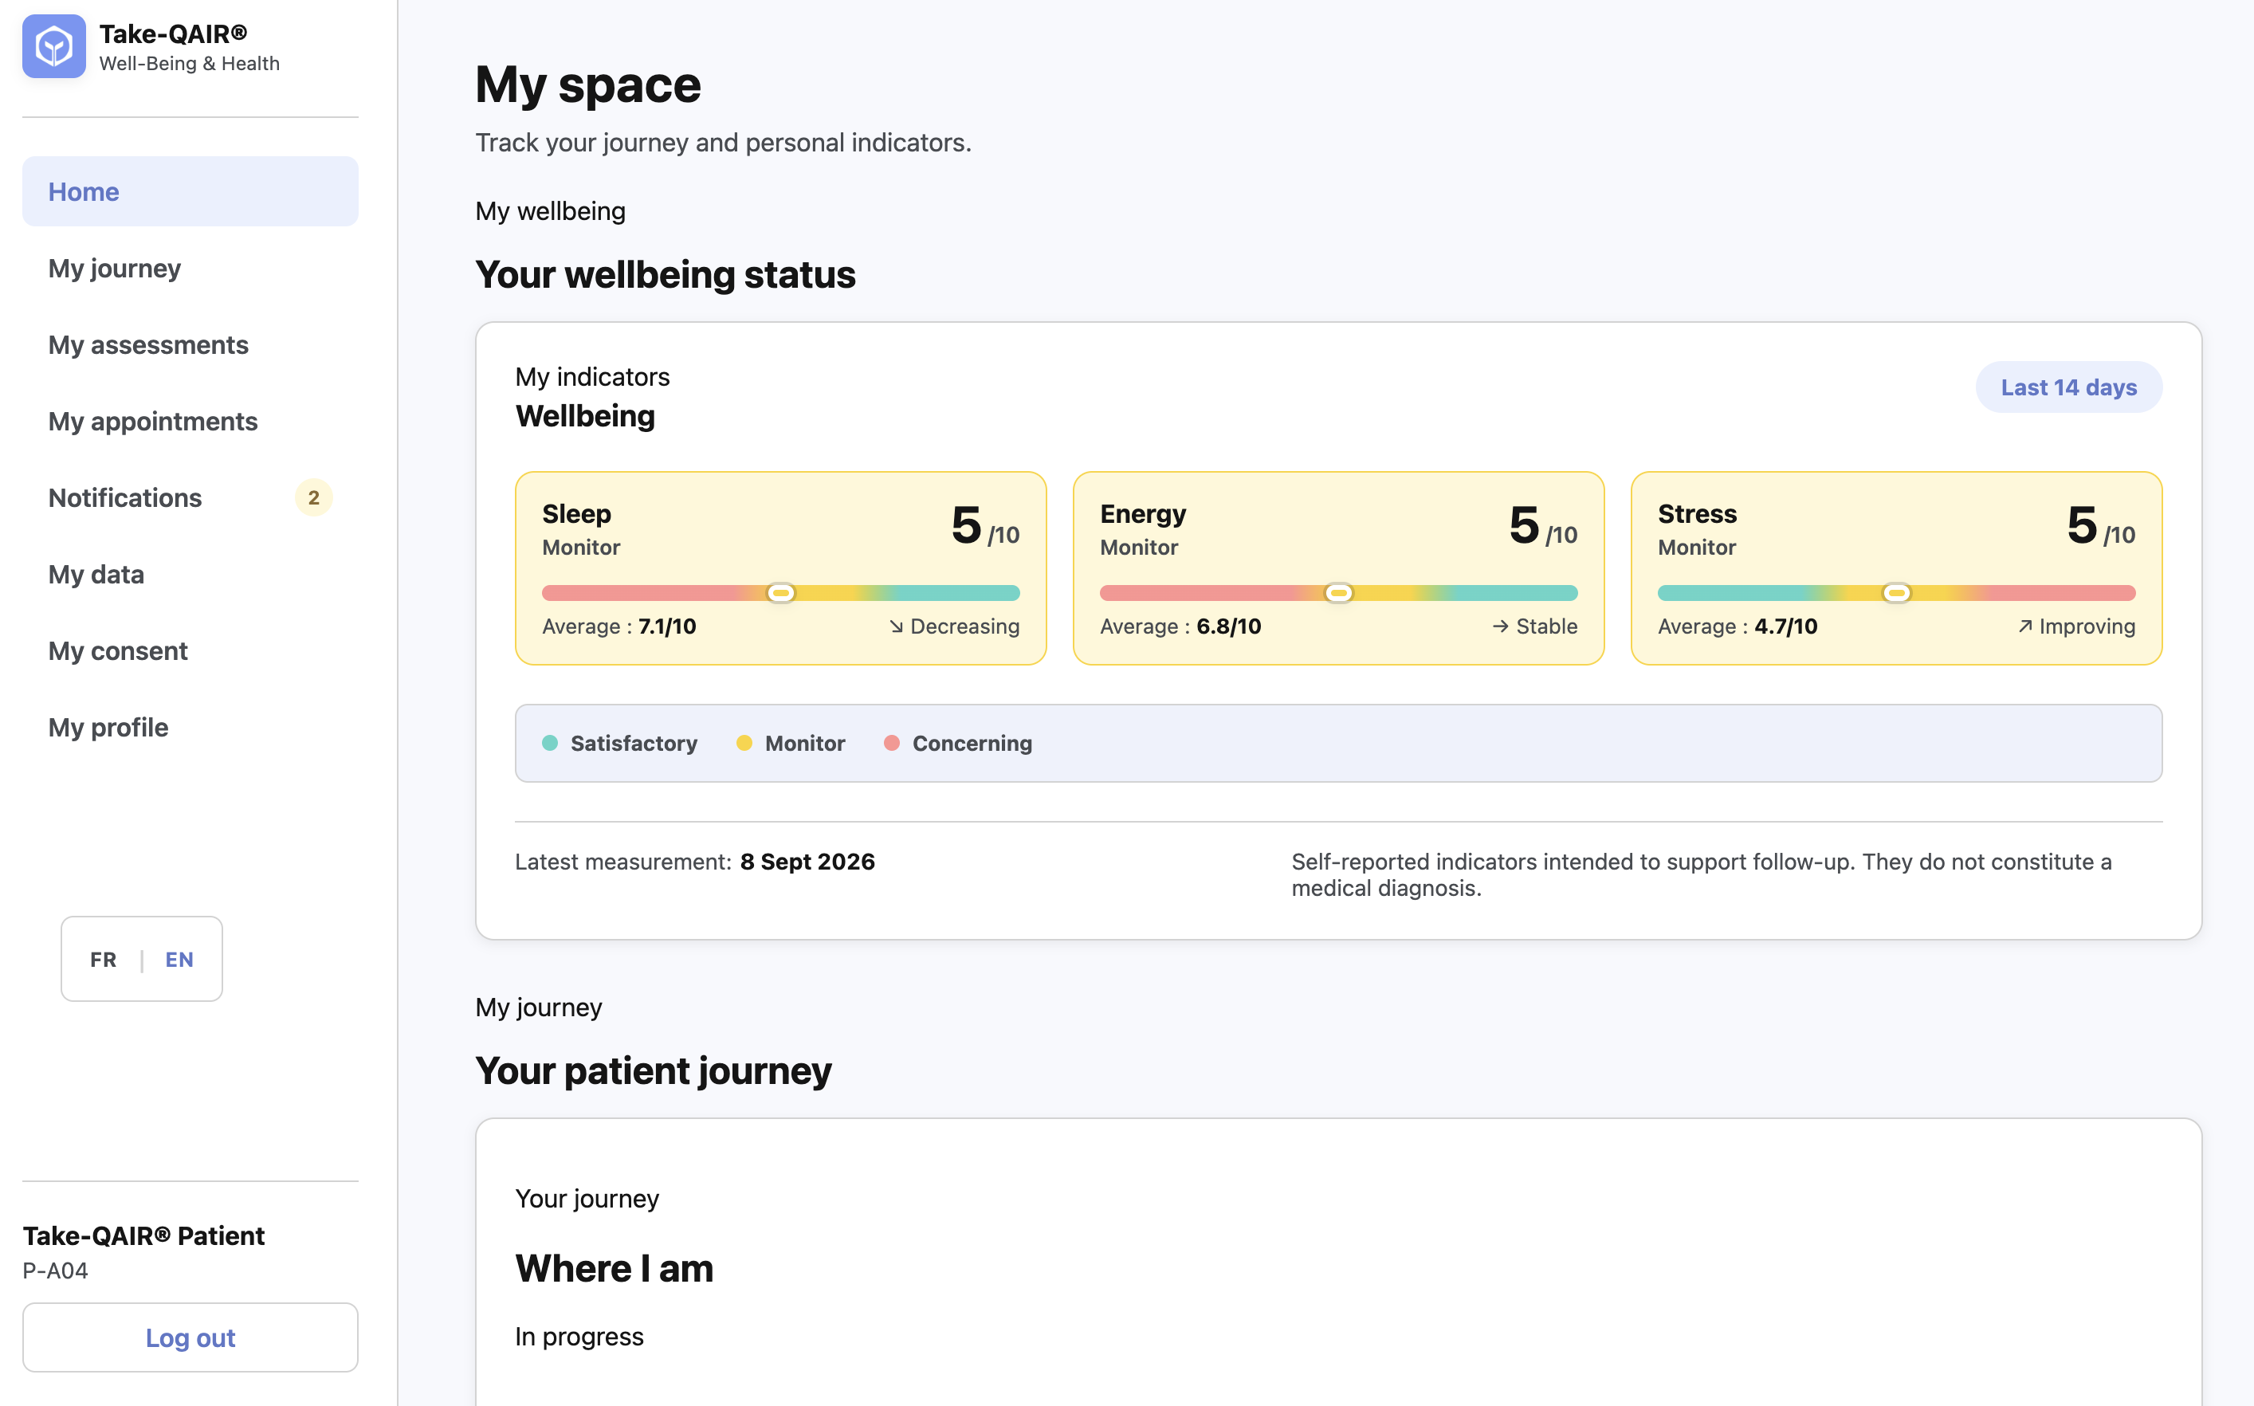Click the Take-QAIR cube logo icon

[x=54, y=46]
